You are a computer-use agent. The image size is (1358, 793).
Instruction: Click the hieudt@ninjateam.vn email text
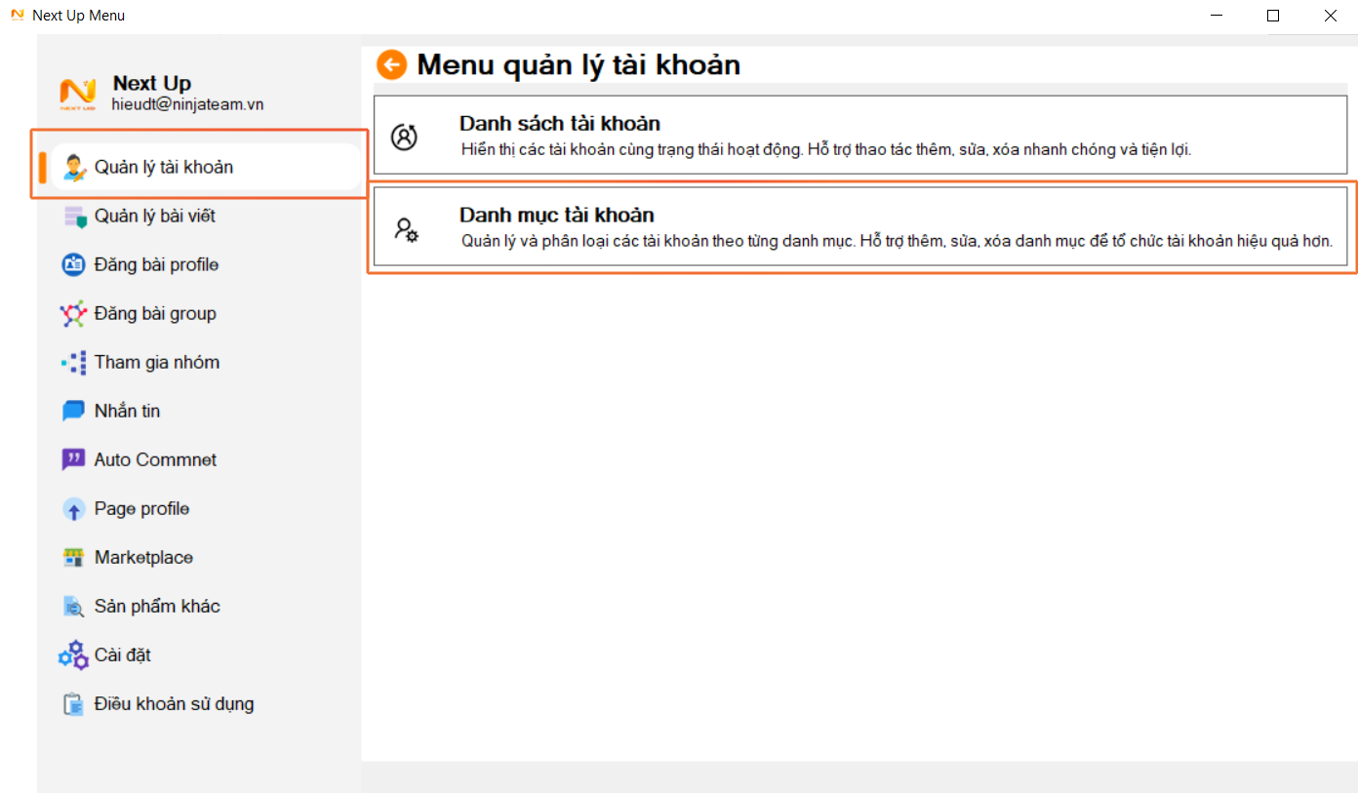[187, 104]
